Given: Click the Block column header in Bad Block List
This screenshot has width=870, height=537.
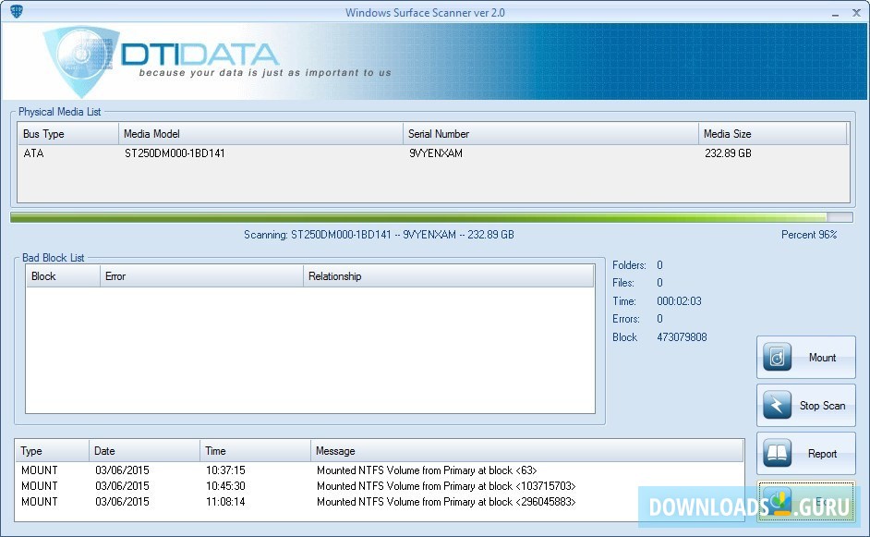Looking at the screenshot, I should pyautogui.click(x=63, y=276).
